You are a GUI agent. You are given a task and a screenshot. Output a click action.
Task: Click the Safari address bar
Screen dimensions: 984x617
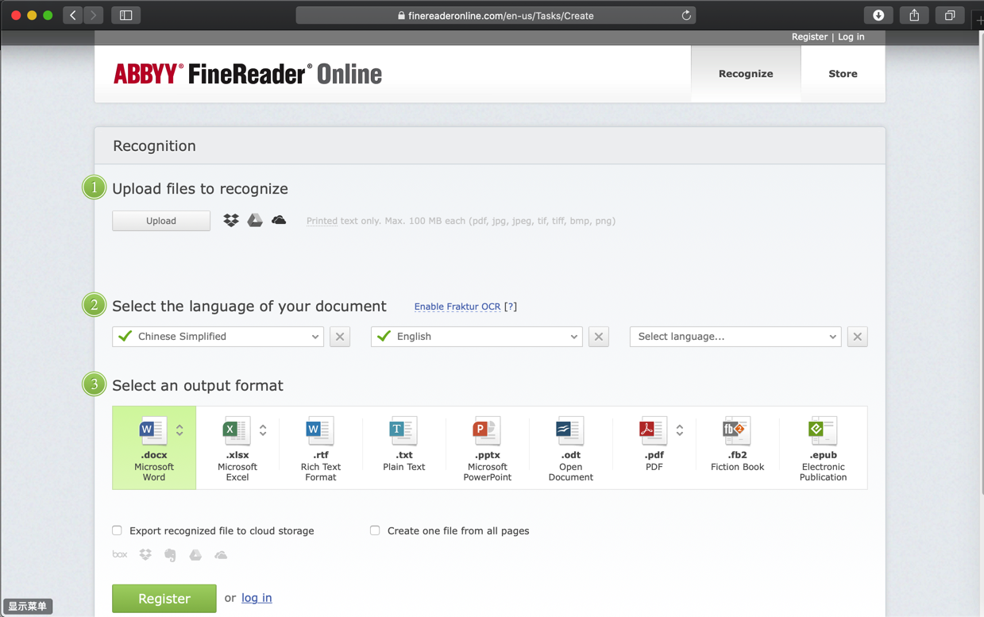coord(496,15)
